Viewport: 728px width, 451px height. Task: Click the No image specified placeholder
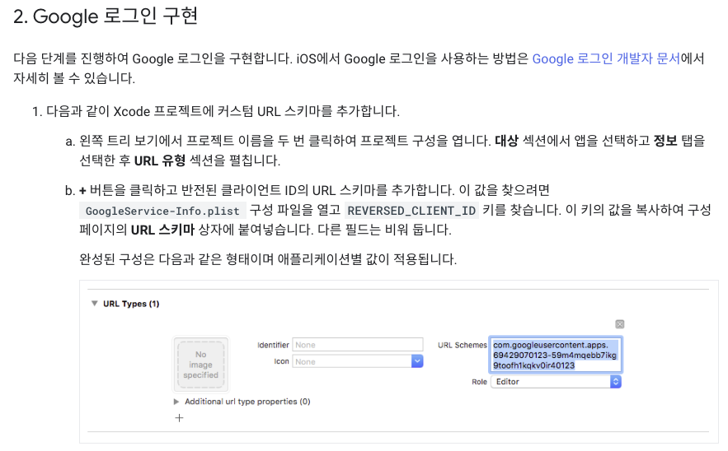pyautogui.click(x=200, y=365)
